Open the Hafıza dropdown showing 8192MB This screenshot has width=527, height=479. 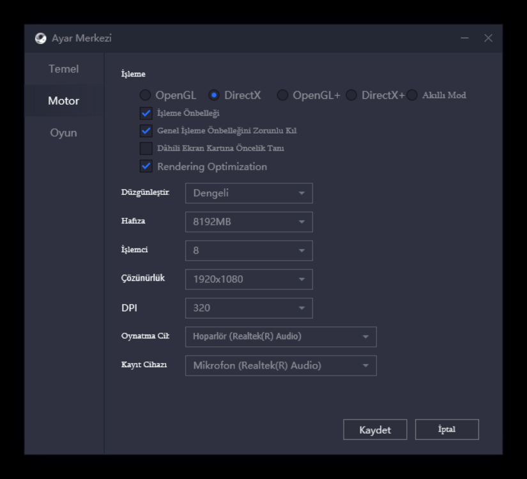249,222
